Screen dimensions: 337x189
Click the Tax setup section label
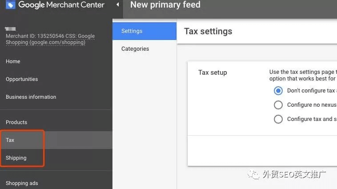[x=213, y=72]
